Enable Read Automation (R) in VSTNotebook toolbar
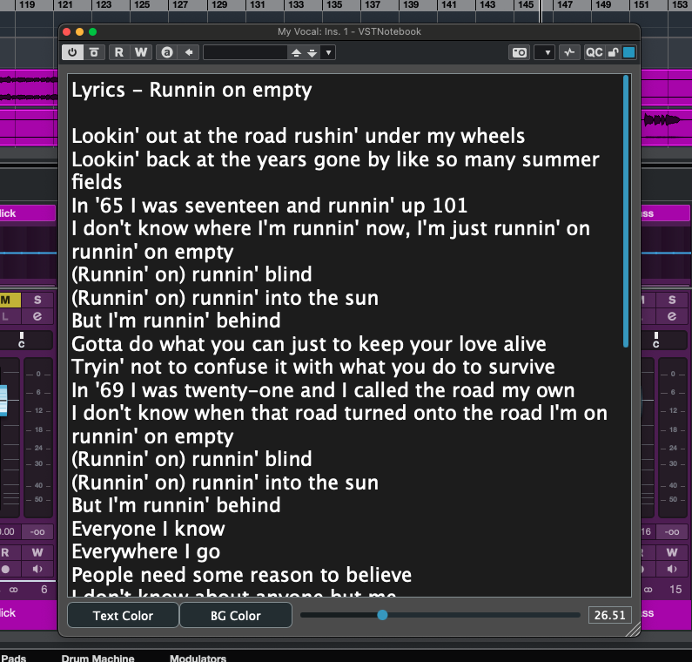Screen dimensions: 692x662 pos(118,52)
